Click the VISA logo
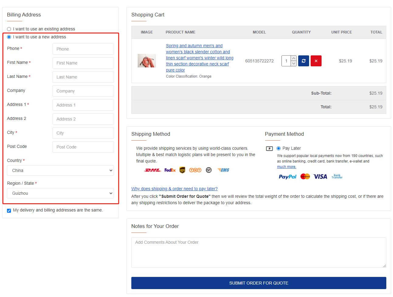 (x=320, y=176)
